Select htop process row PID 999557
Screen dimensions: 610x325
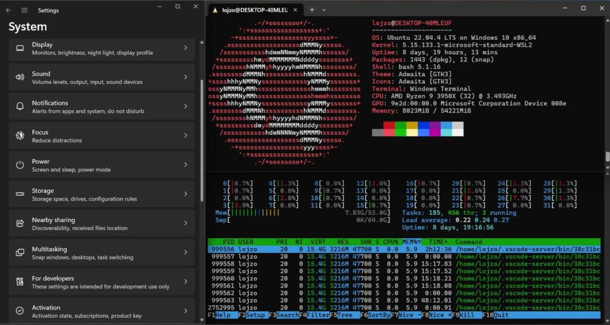click(x=404, y=256)
